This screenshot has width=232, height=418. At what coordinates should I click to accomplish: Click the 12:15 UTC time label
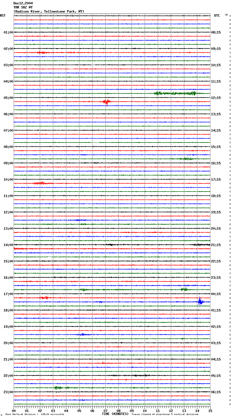click(x=216, y=98)
